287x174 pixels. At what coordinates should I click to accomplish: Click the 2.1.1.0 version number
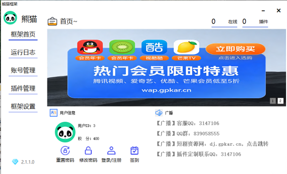tap(28, 162)
